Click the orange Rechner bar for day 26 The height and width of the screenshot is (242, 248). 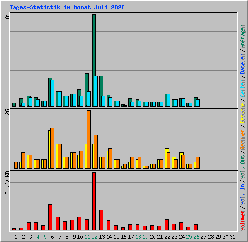pyautogui.click(x=198, y=163)
